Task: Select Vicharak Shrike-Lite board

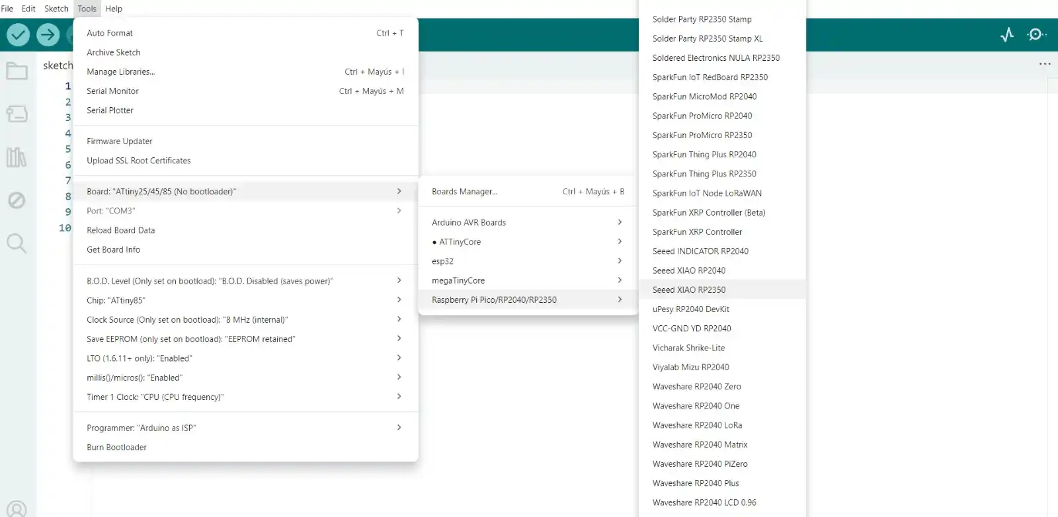Action: tap(722, 348)
